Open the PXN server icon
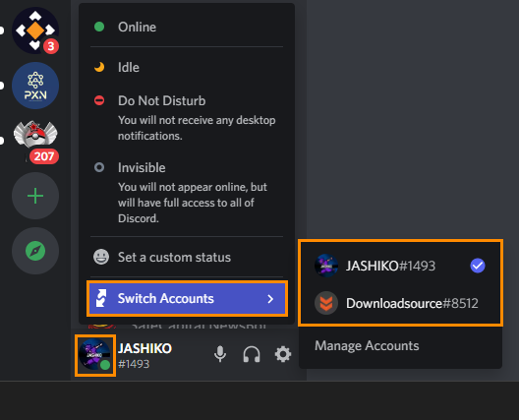The height and width of the screenshot is (420, 519). click(35, 86)
